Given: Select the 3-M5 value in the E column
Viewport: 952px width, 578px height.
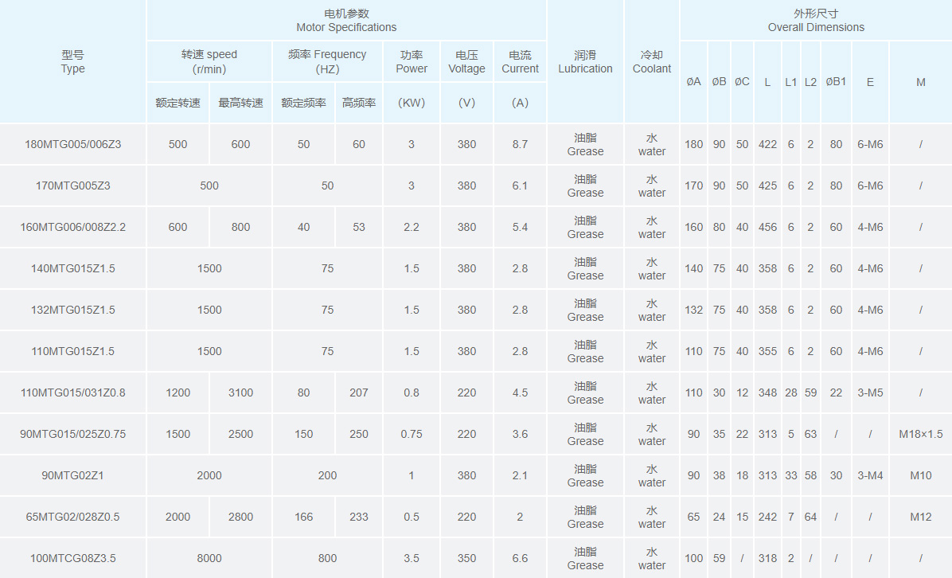Looking at the screenshot, I should (x=870, y=392).
